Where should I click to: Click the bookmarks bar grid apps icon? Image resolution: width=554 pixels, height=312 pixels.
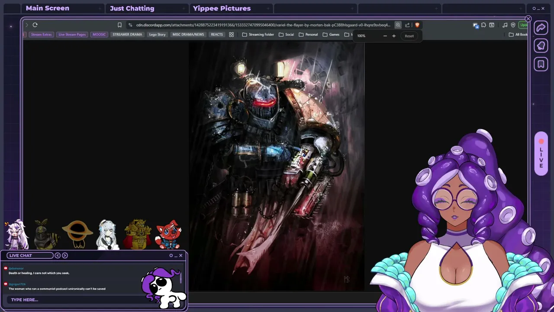click(x=232, y=35)
